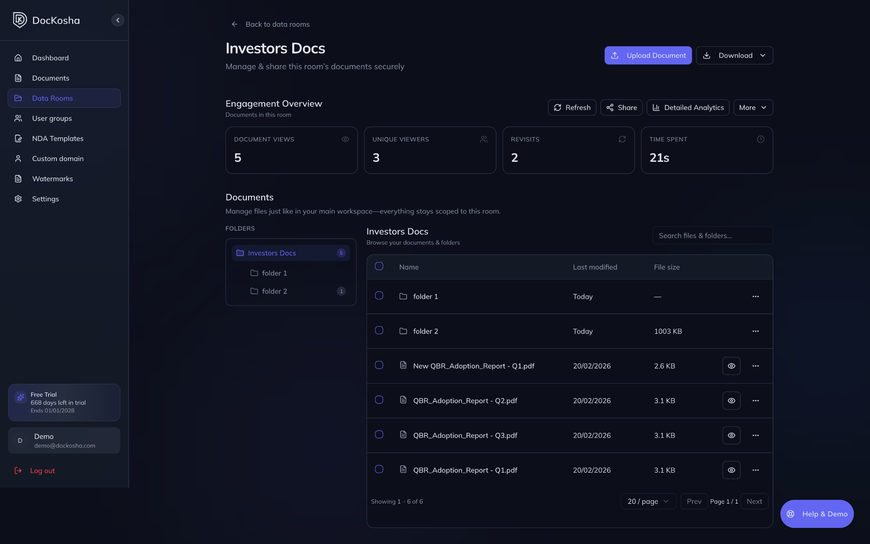Collapse the sidebar with chevron button
The image size is (870, 544).
coord(118,20)
